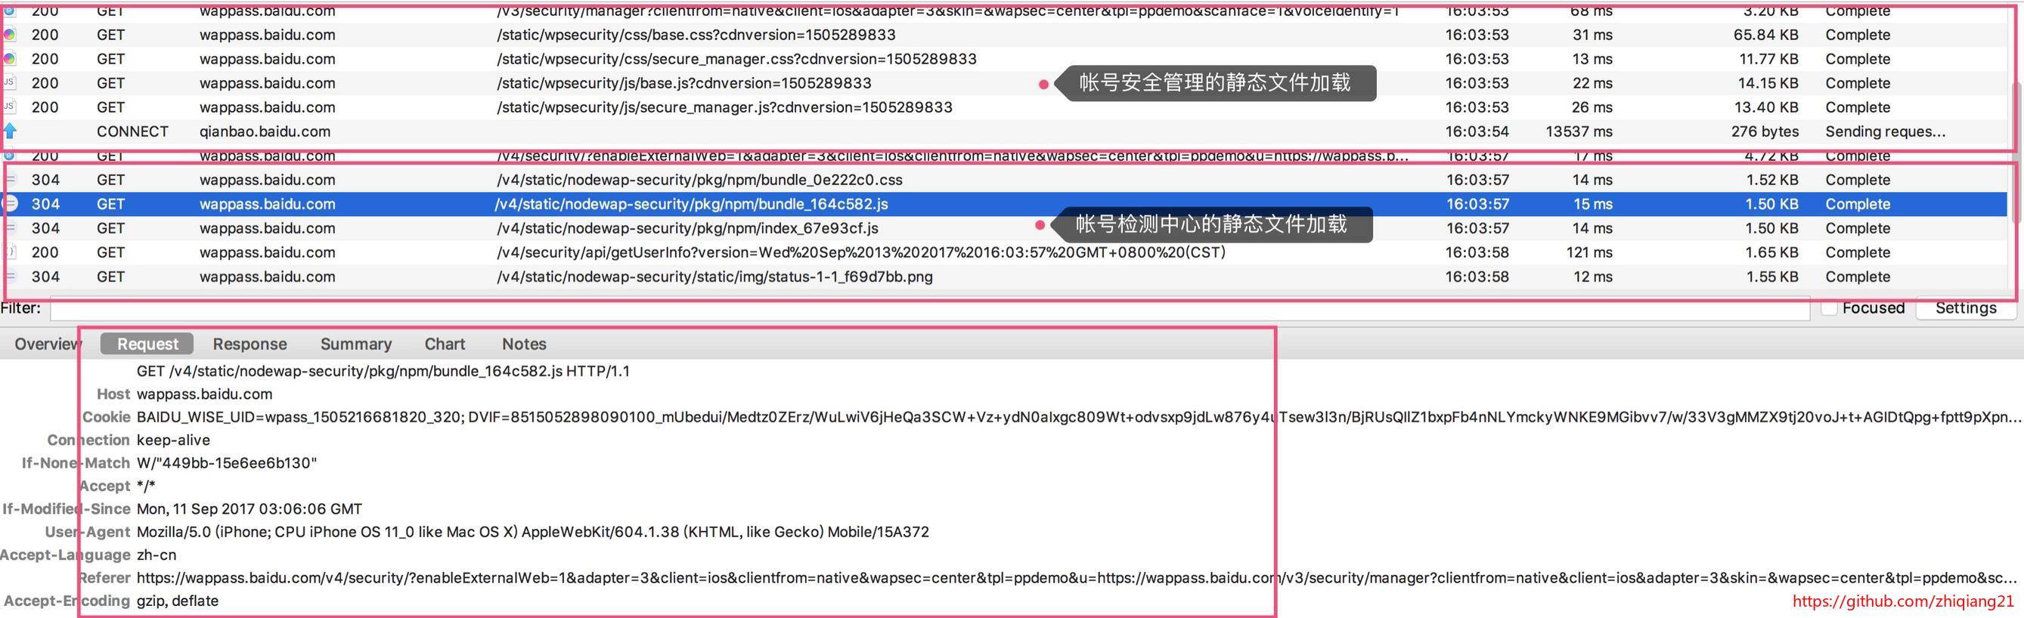
Task: Toggle the Focused checkbox
Action: click(x=1829, y=308)
